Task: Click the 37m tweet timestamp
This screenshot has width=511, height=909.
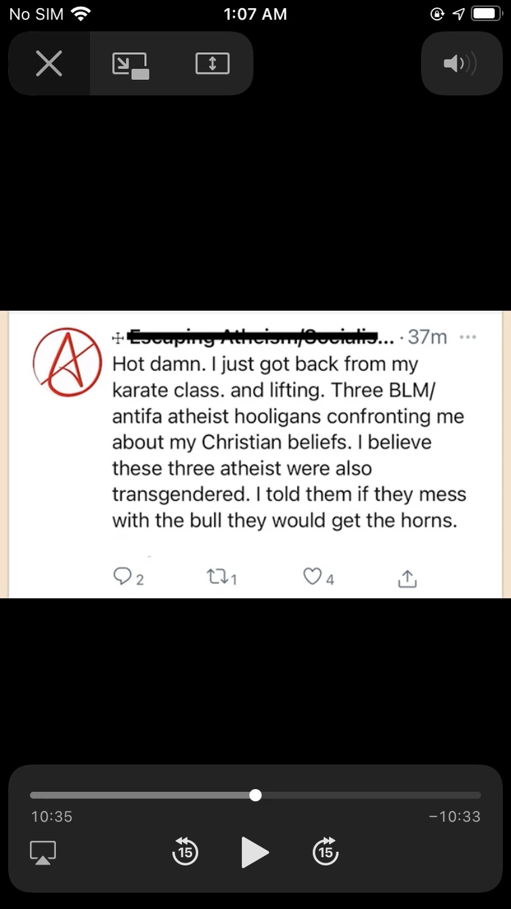Action: click(427, 336)
